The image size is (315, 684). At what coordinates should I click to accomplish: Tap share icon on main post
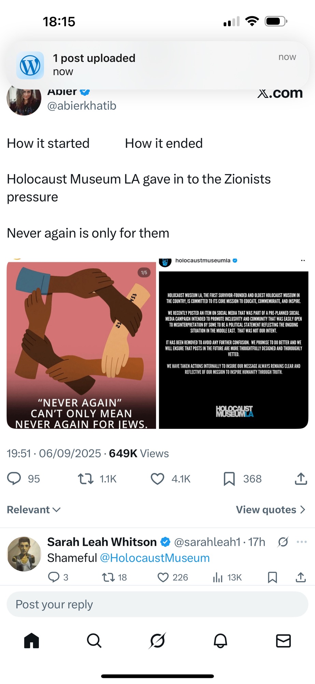[x=301, y=478]
